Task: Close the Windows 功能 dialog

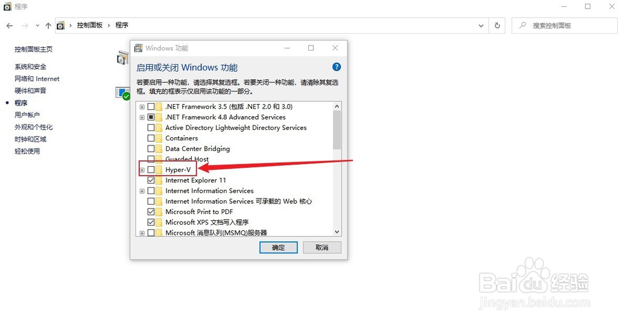Action: pyautogui.click(x=335, y=48)
